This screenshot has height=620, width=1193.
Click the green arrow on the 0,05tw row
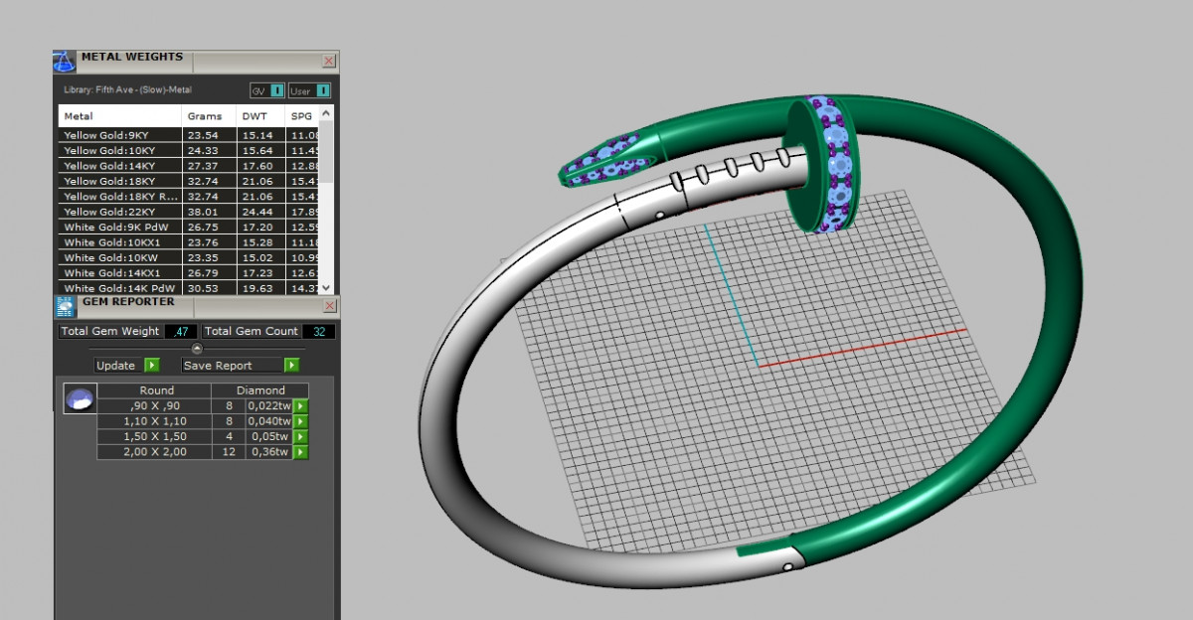pyautogui.click(x=301, y=436)
